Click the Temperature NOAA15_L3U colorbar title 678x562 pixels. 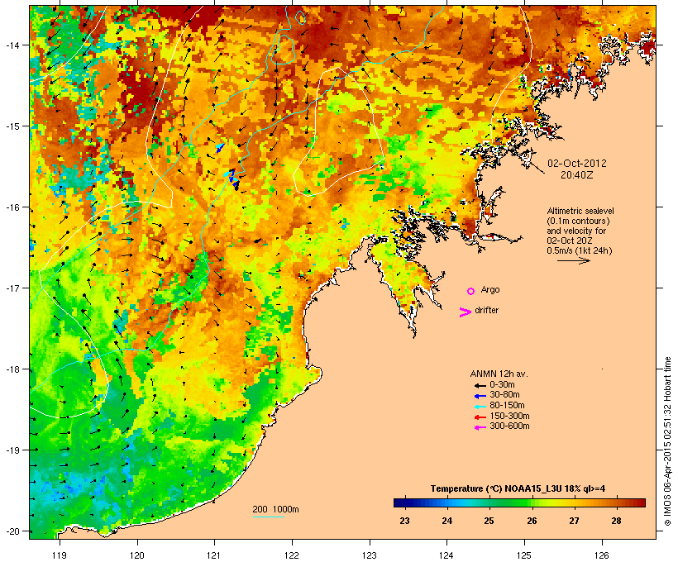click(x=518, y=489)
